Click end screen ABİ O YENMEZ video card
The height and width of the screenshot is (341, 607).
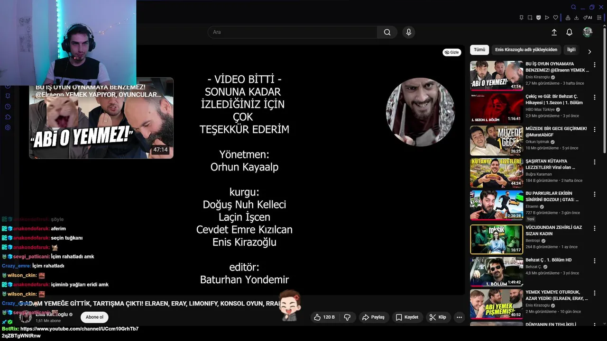point(101,118)
